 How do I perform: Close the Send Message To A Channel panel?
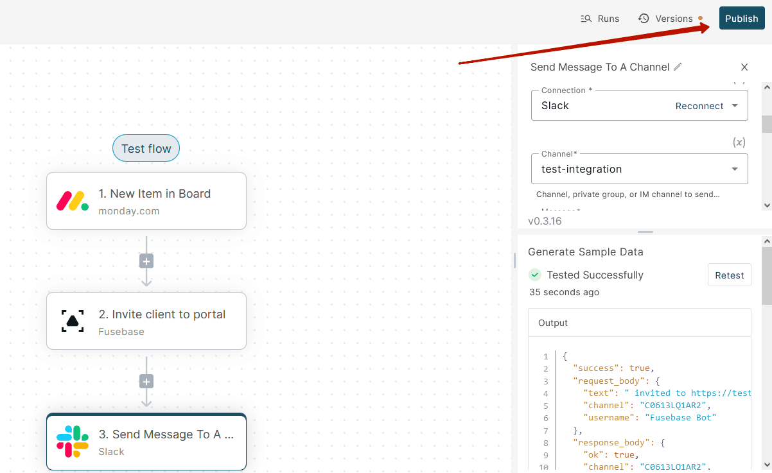pos(744,67)
